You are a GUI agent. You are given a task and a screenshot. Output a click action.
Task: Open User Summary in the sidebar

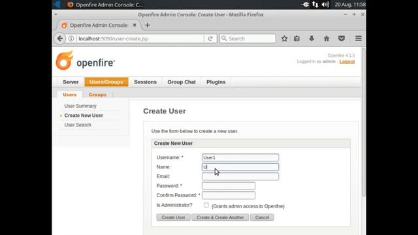tap(80, 106)
